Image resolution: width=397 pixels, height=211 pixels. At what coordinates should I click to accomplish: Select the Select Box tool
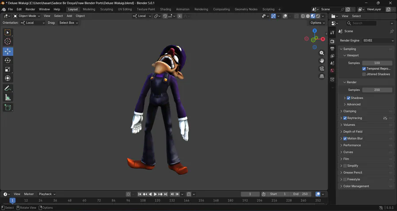point(7,32)
